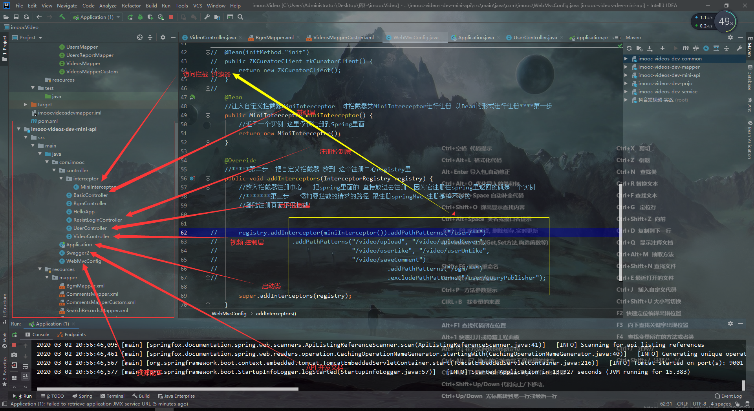Switch to VideoController.java editor tab
This screenshot has height=411, width=754.
(x=212, y=38)
